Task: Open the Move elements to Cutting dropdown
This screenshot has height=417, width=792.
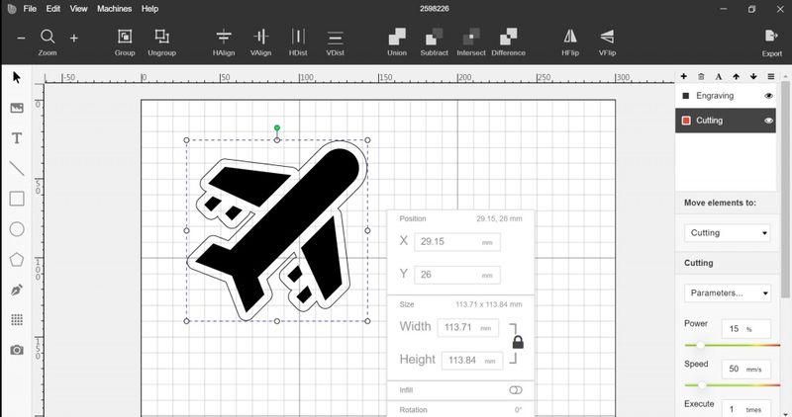Action: [728, 233]
